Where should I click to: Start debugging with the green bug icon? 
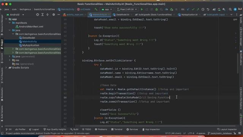pos(156,10)
